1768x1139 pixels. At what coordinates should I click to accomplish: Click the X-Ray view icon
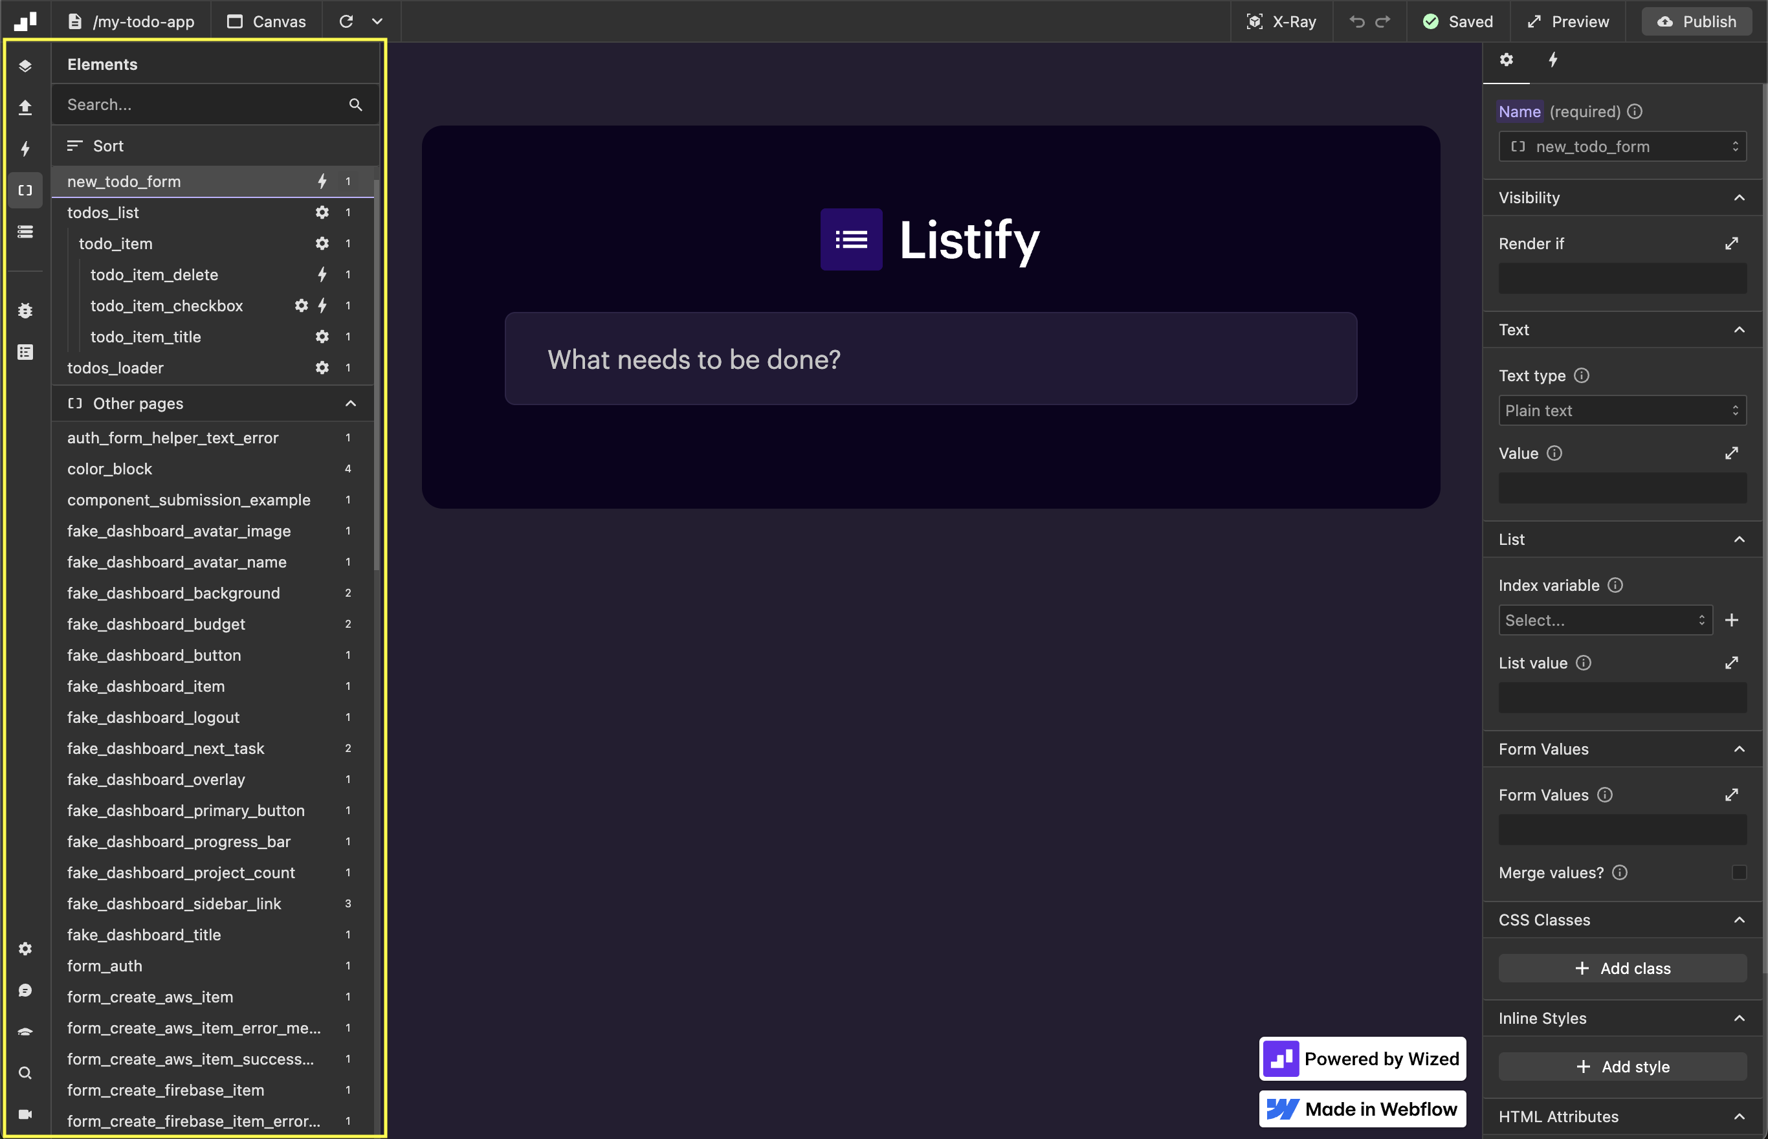[1256, 21]
